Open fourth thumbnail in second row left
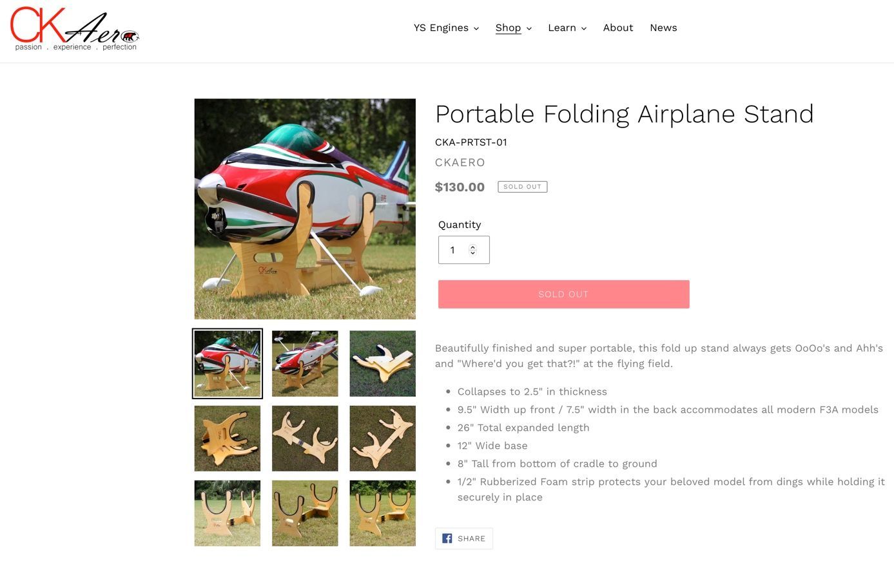Screen dimensions: 894x568 click(x=228, y=439)
